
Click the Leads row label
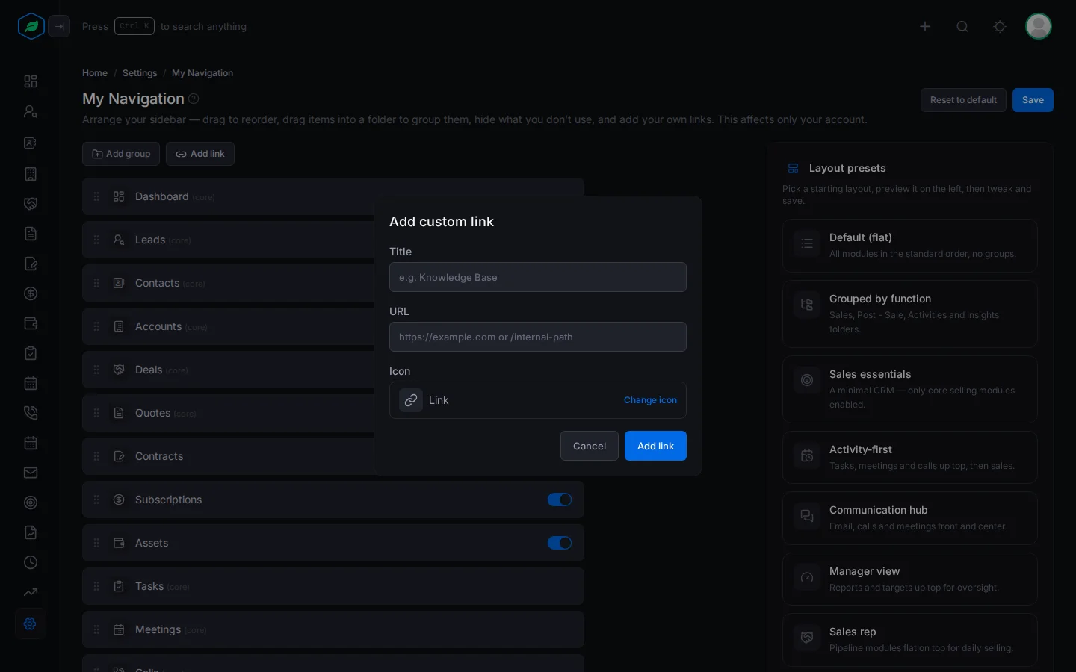(150, 240)
